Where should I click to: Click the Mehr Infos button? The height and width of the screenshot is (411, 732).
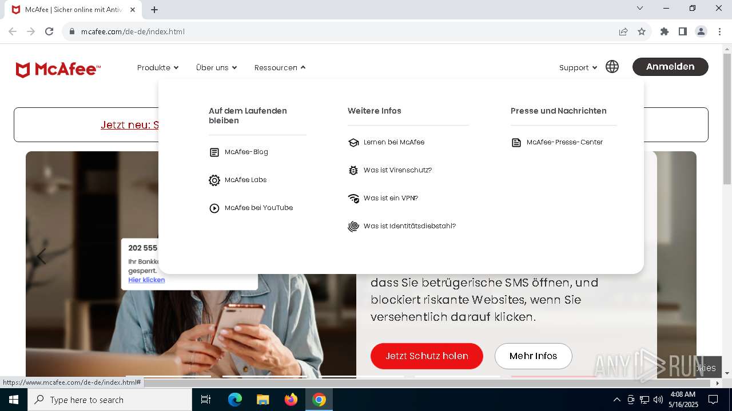pos(534,356)
